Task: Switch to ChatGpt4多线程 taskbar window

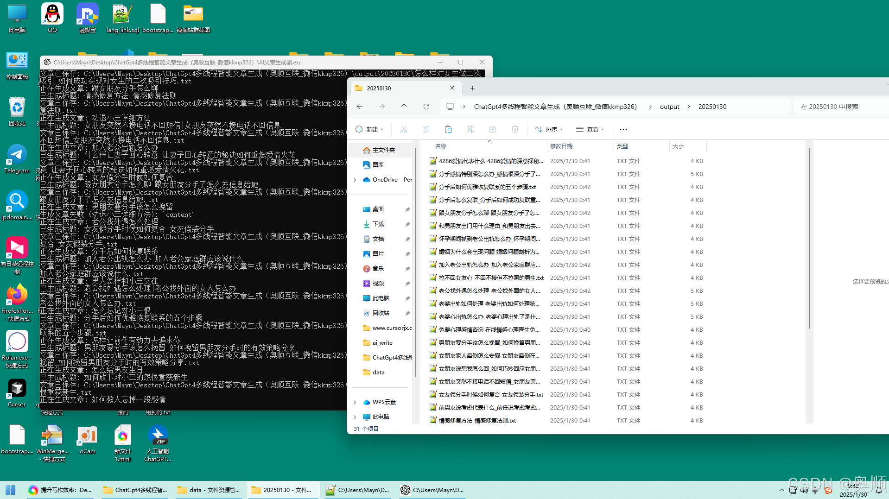Action: [135, 490]
